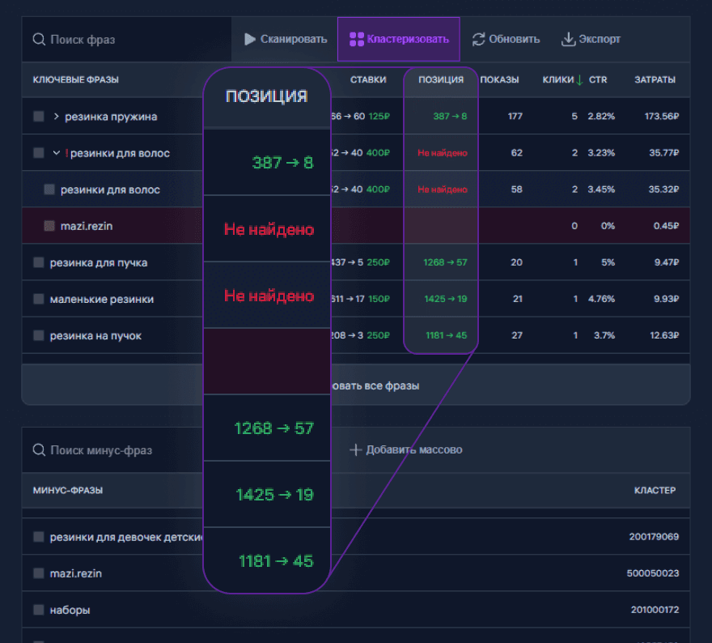
Task: Click the Сканировать play icon
Action: (x=250, y=39)
